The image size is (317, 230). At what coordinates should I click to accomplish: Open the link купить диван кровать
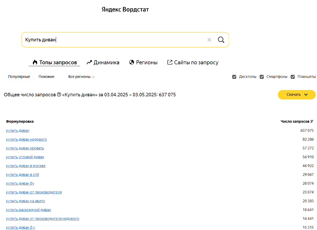click(25, 148)
